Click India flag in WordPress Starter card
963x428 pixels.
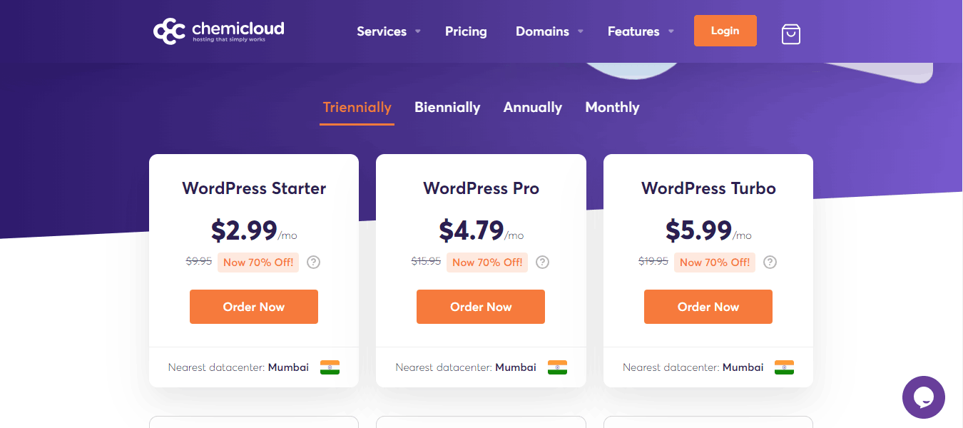pyautogui.click(x=330, y=367)
